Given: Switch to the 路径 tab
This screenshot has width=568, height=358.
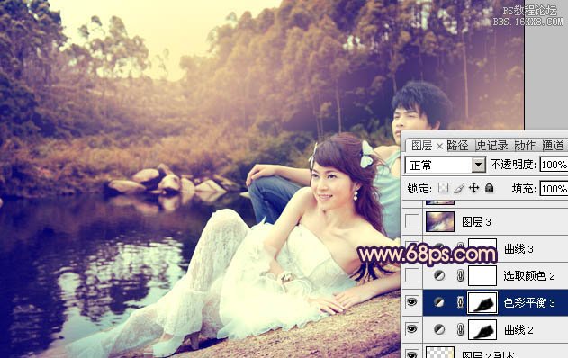Looking at the screenshot, I should pyautogui.click(x=457, y=146).
